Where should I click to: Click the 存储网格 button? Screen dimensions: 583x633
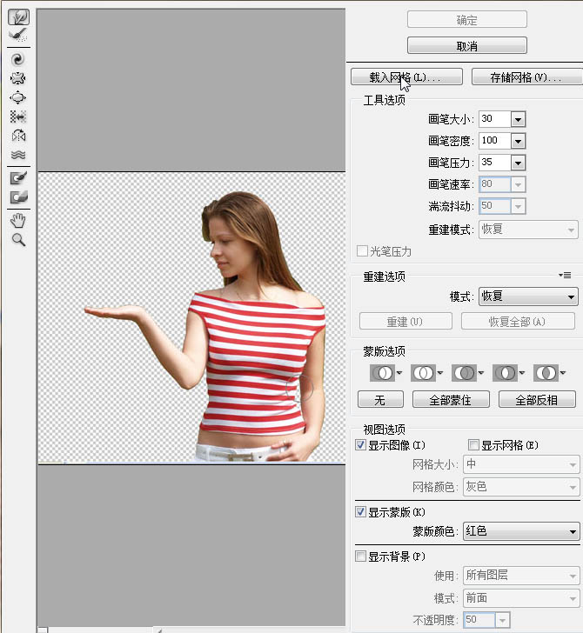[x=526, y=77]
